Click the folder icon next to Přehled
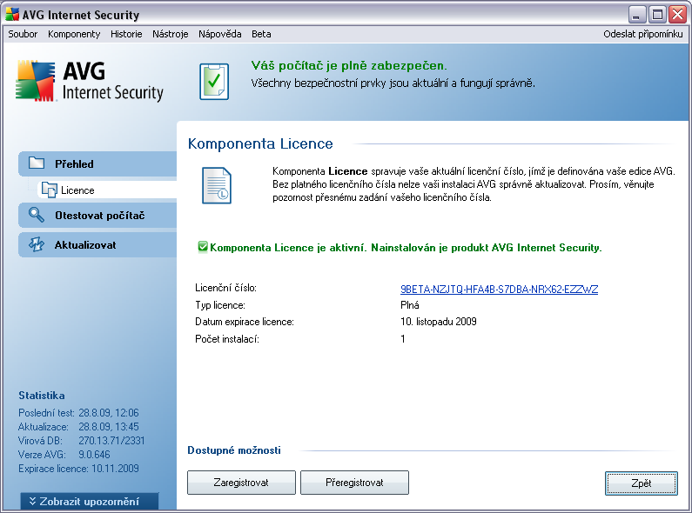Image resolution: width=692 pixels, height=513 pixels. tap(37, 163)
